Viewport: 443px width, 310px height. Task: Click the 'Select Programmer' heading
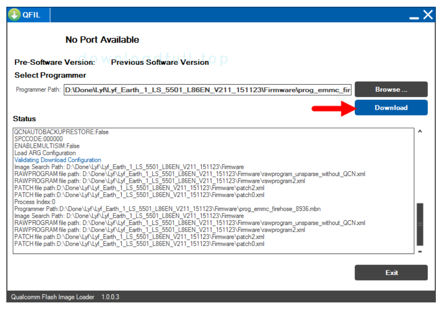[x=50, y=75]
